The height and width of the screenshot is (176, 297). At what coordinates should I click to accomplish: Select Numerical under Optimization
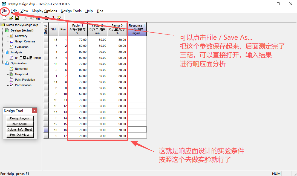(21, 69)
